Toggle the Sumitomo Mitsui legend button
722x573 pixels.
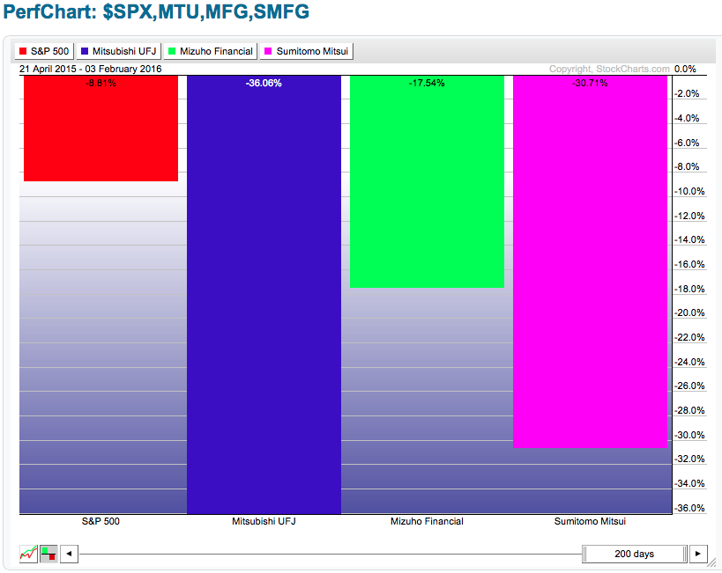click(307, 51)
